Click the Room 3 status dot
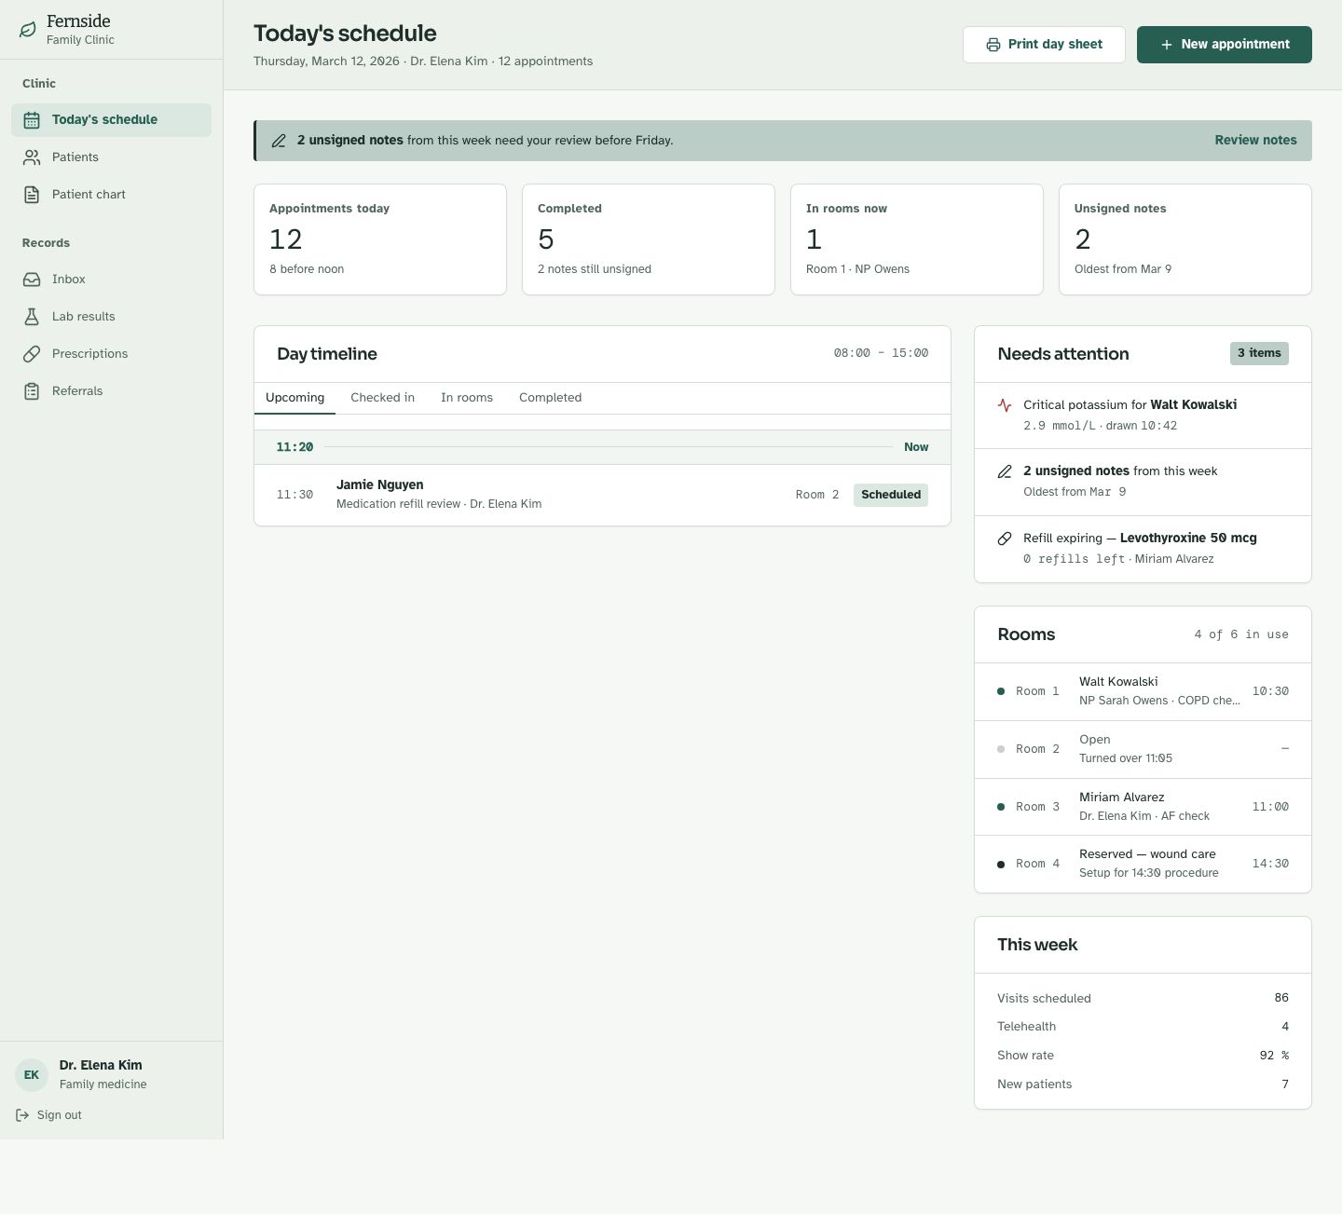Screen dimensions: 1342x1214 click(1001, 807)
